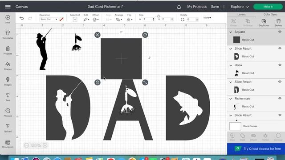Click the height size input field
Viewport: 285px width, 160px height.
(x=167, y=19)
